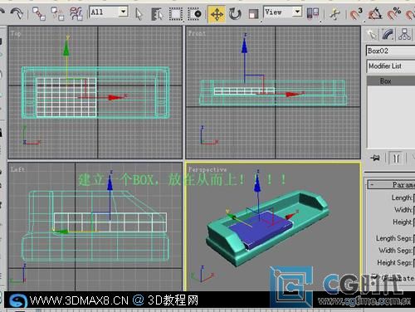Screen dimensions: 415x312
Task: Switch to the Modify command panel tab
Action: coord(388,35)
